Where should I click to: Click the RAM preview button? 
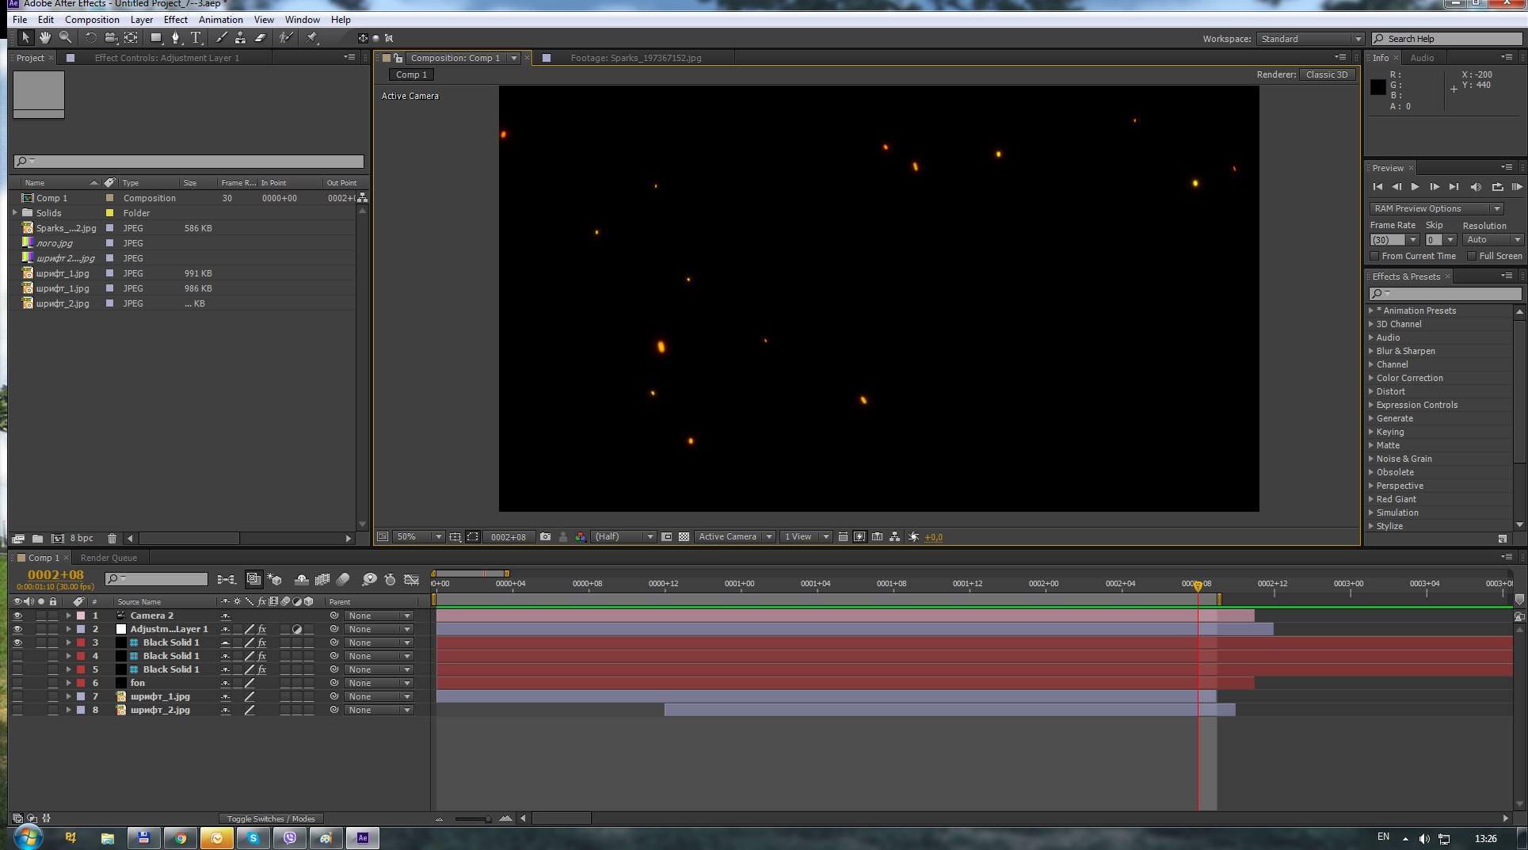pyautogui.click(x=1516, y=187)
